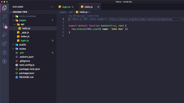Image resolution: width=184 pixels, height=103 pixels.
Task: Click the styles folder icon
Action: (17, 49)
